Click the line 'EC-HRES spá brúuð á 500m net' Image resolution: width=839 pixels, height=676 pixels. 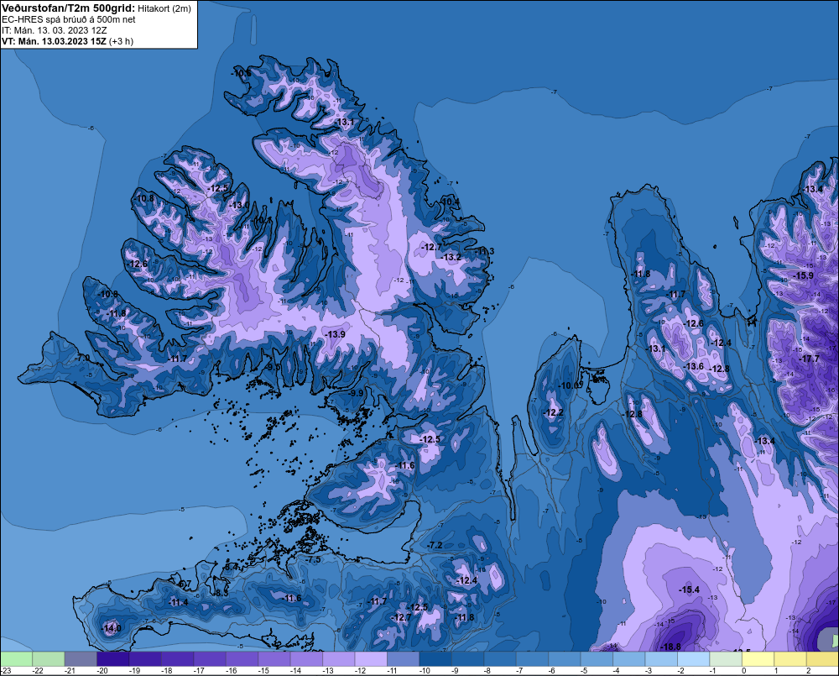point(69,19)
